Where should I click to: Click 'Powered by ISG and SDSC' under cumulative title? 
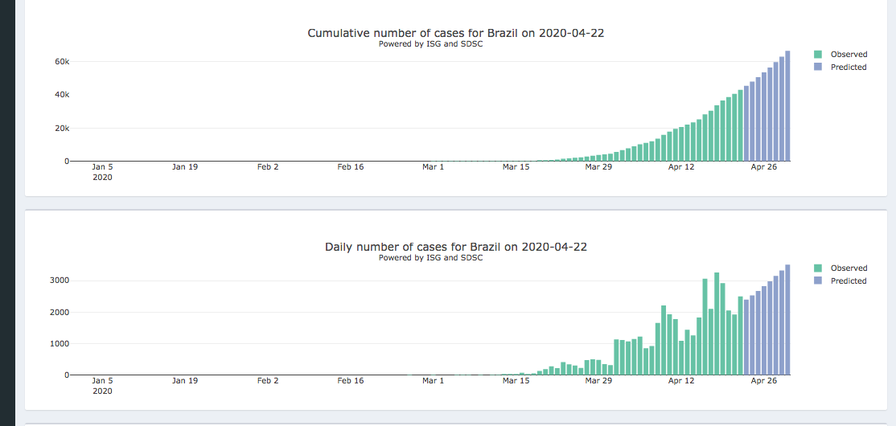pyautogui.click(x=430, y=44)
